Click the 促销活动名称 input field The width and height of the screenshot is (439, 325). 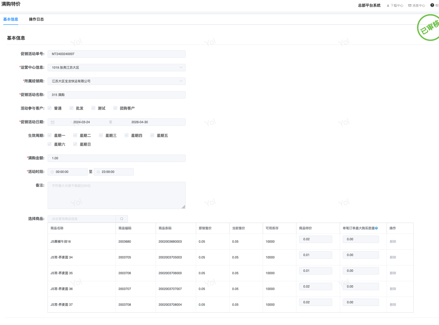(117, 95)
